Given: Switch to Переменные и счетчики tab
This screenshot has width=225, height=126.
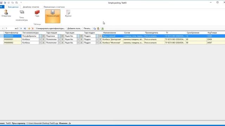Looking at the screenshot, I should click(54, 7).
